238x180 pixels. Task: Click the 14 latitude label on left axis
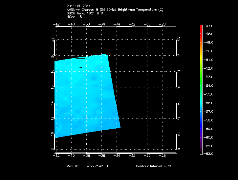pos(53,103)
